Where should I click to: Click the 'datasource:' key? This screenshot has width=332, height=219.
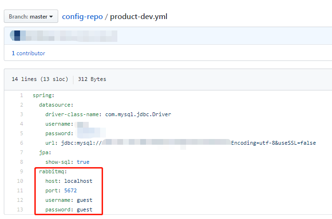[x=56, y=105]
